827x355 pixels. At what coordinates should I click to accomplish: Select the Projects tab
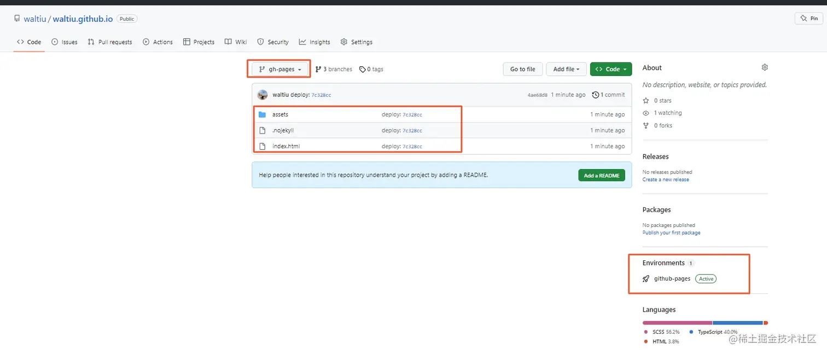tap(199, 42)
